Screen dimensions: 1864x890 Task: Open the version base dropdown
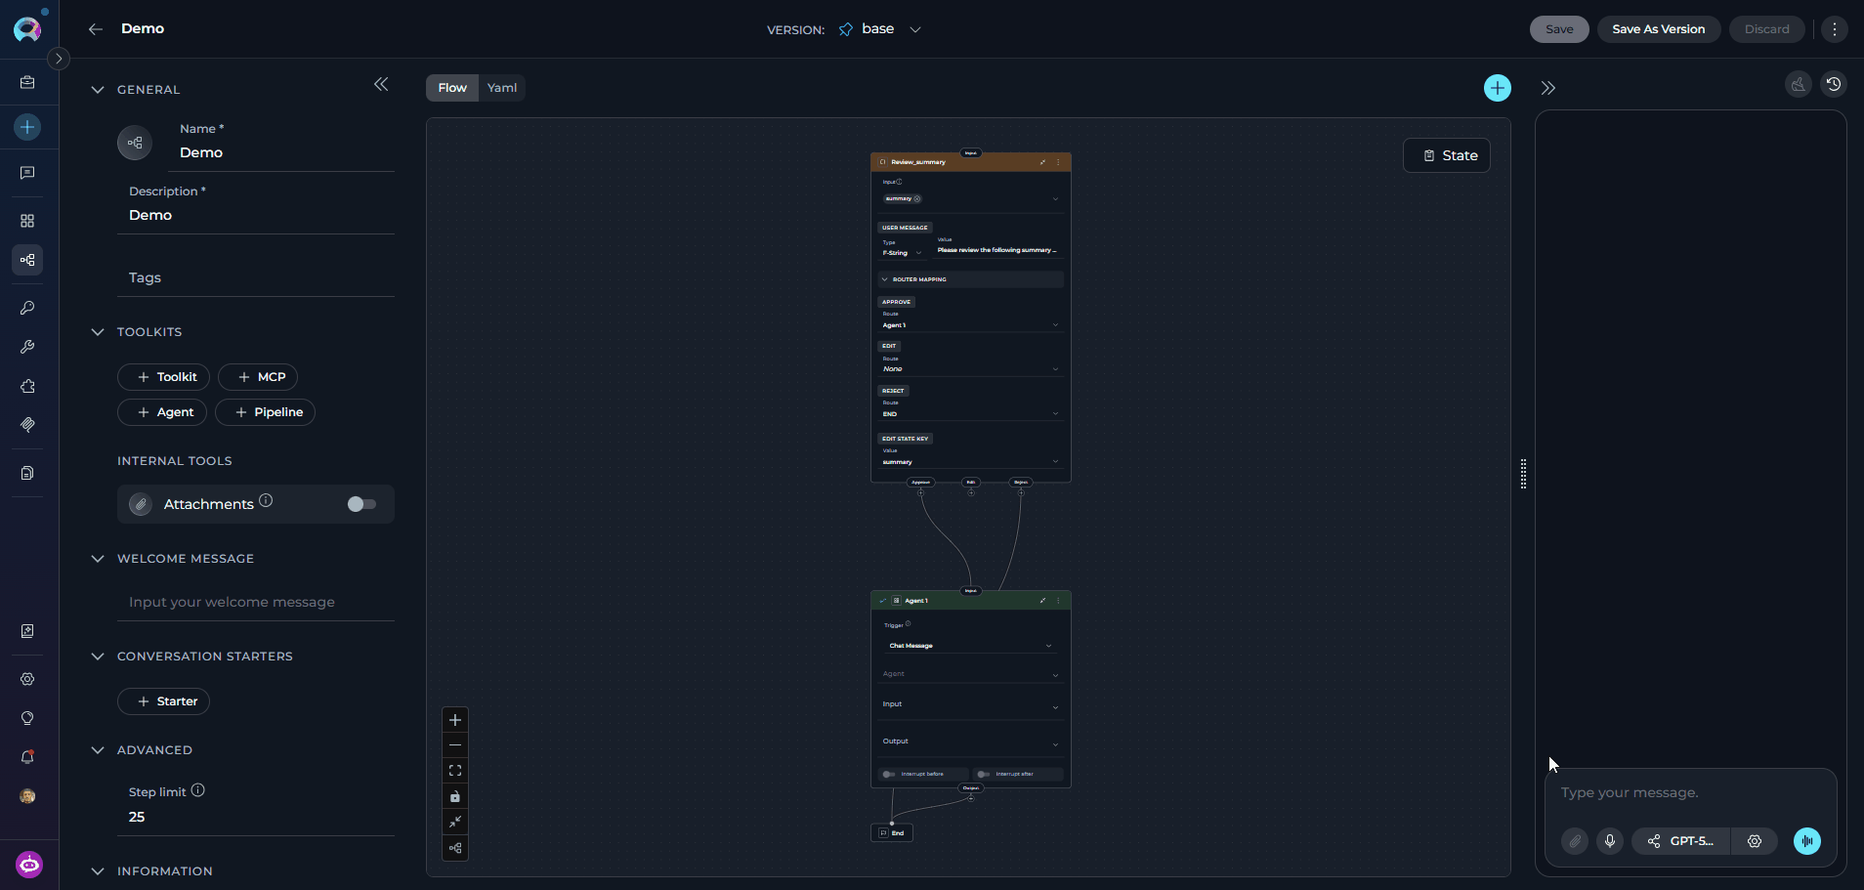879,29
